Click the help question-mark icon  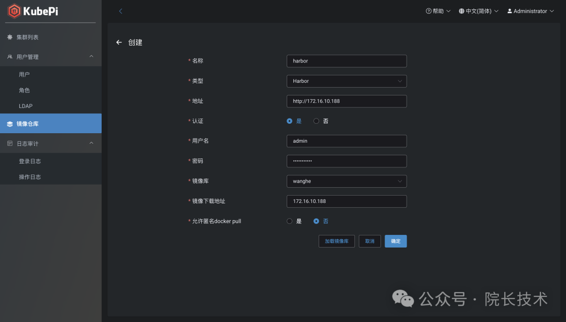[x=429, y=11]
